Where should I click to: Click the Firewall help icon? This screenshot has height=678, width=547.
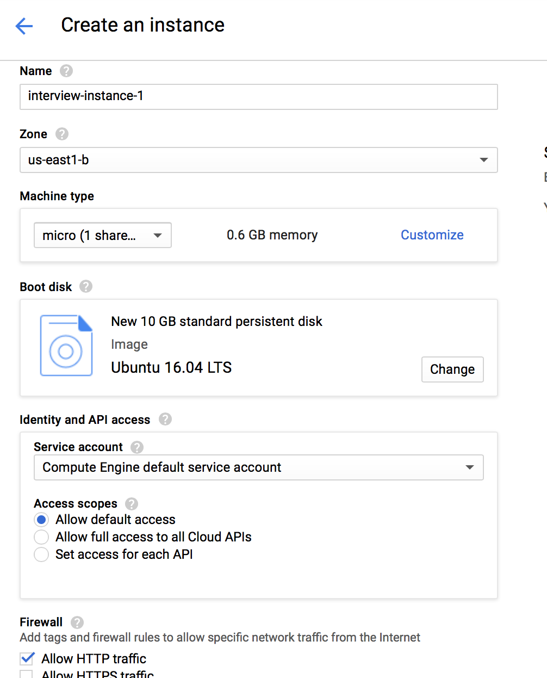tap(77, 622)
